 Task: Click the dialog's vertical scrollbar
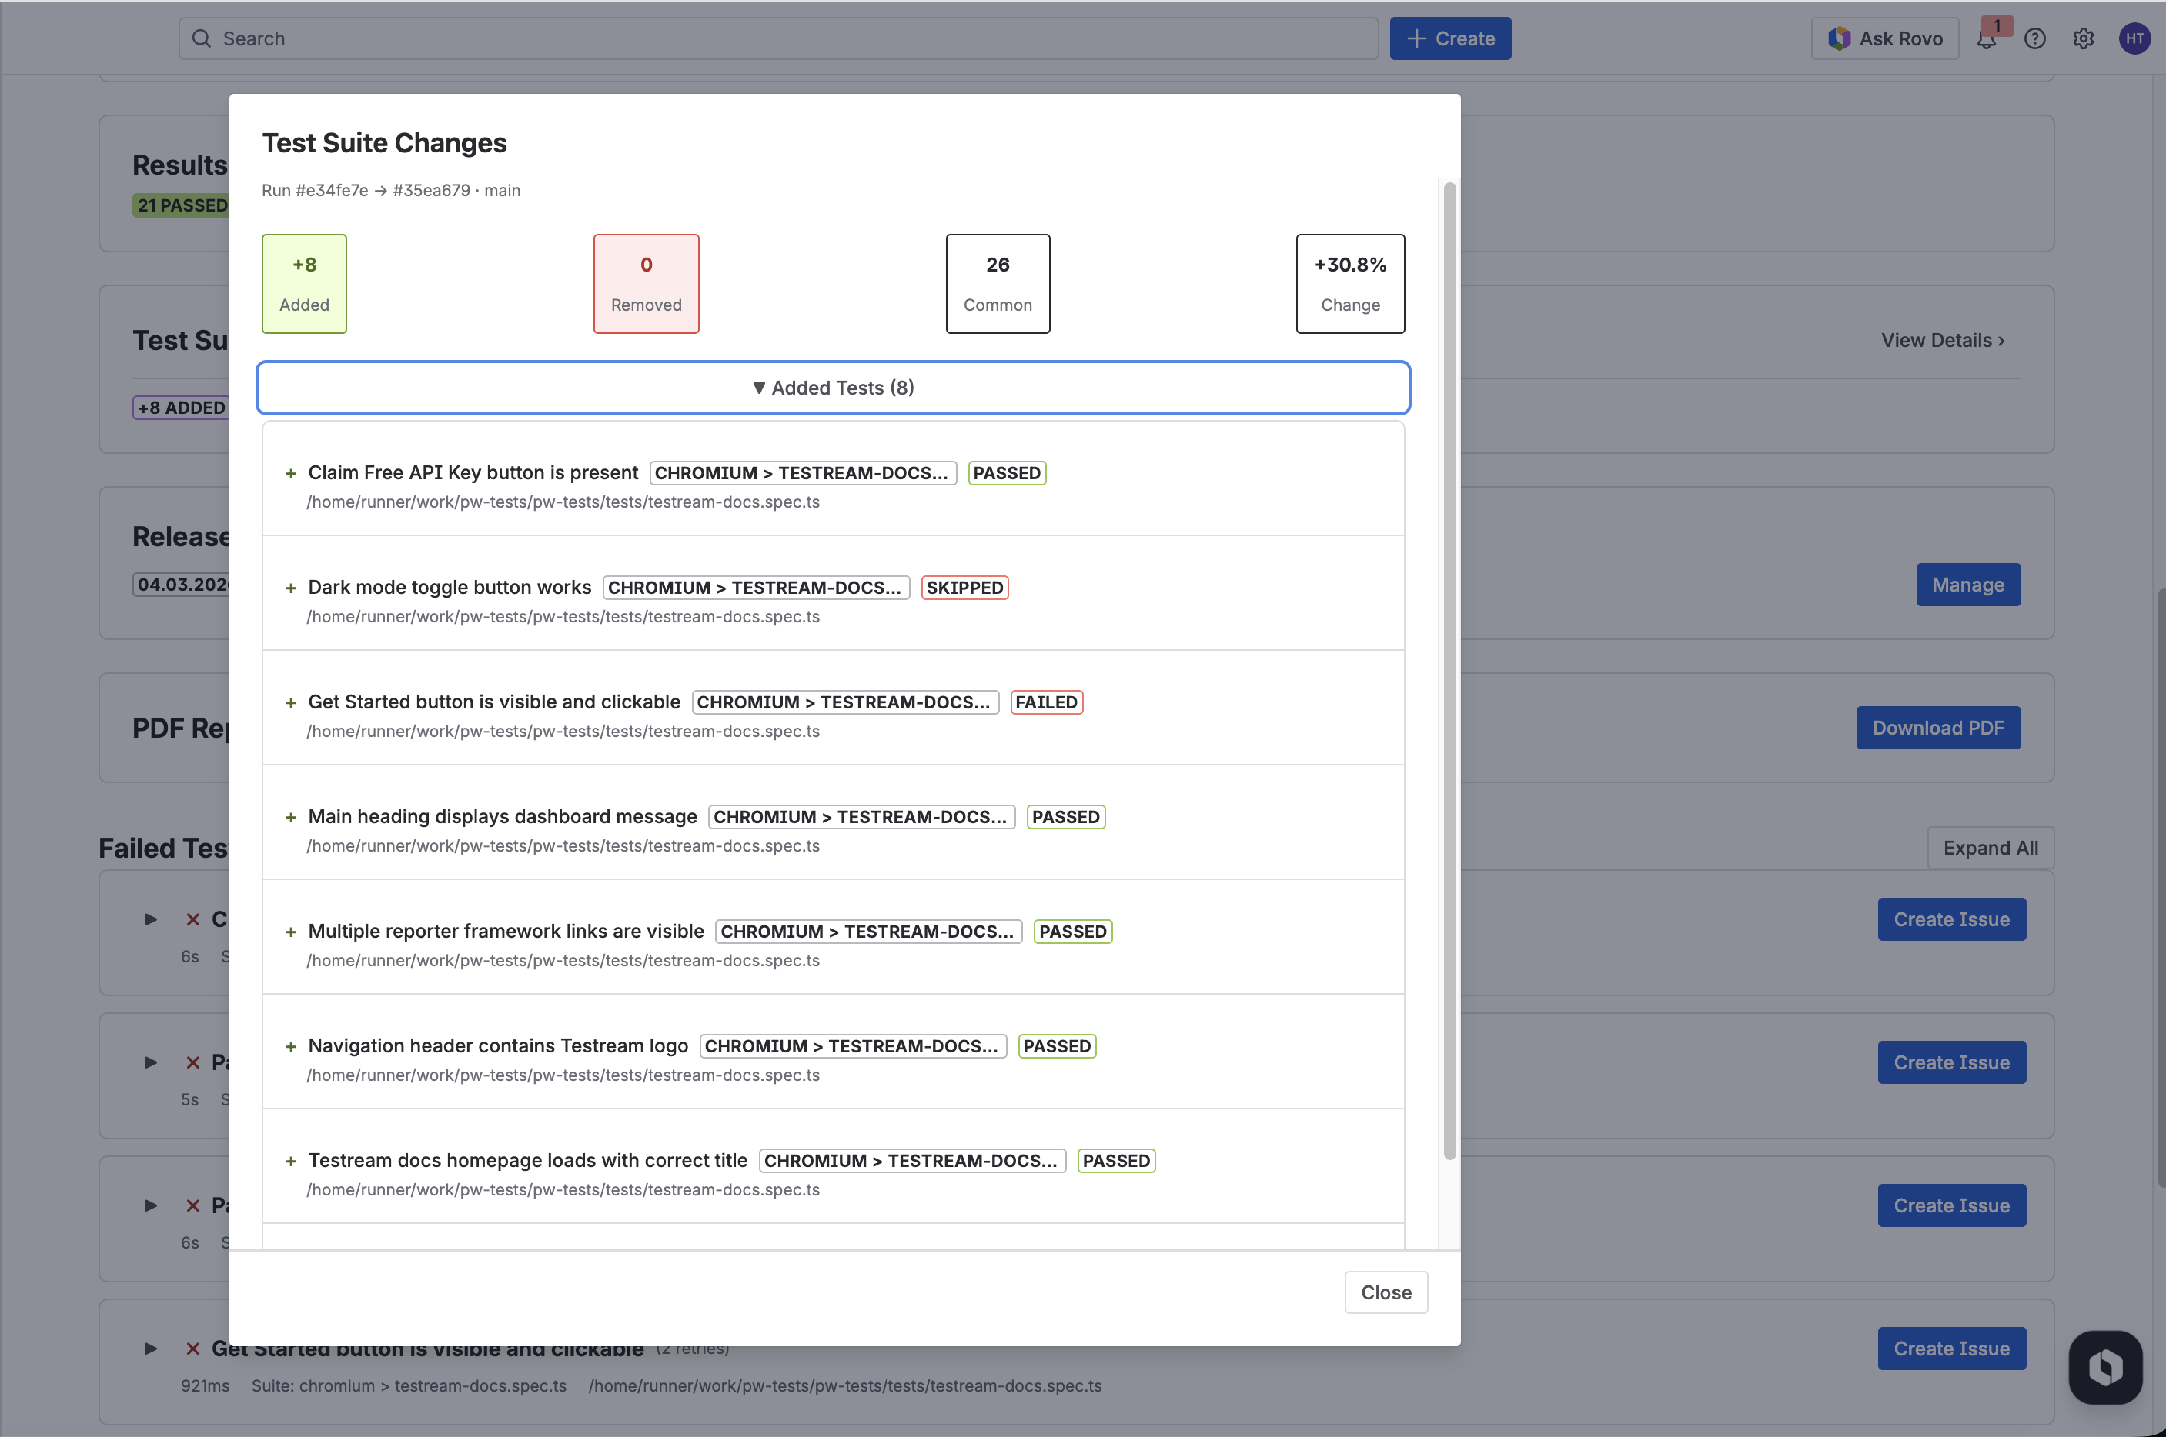click(x=1450, y=670)
